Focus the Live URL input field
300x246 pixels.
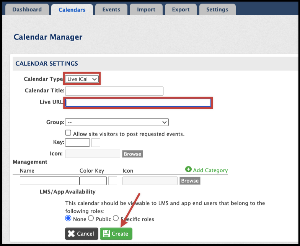tap(139, 102)
